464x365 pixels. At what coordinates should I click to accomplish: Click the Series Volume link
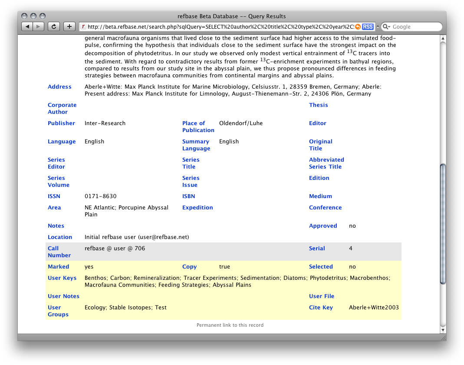point(59,181)
